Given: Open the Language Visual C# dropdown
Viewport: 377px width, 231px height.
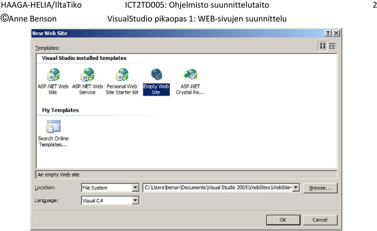Looking at the screenshot, I should pyautogui.click(x=135, y=200).
